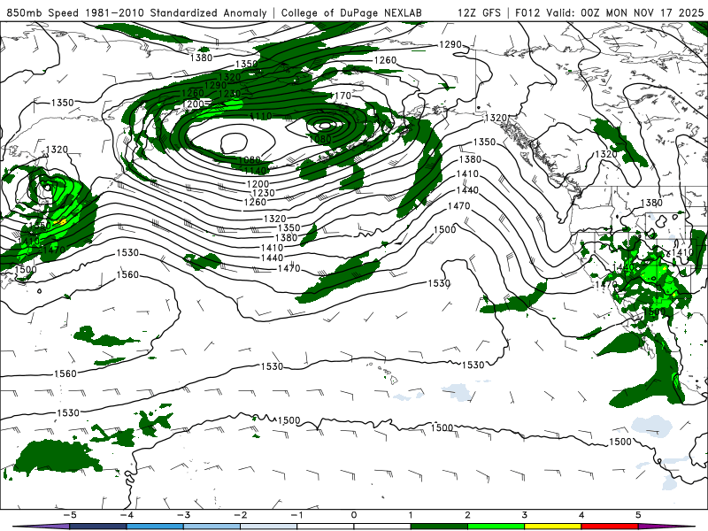Click the '-1' color bar tick label
Screen dimensions: 708x531
[297, 515]
